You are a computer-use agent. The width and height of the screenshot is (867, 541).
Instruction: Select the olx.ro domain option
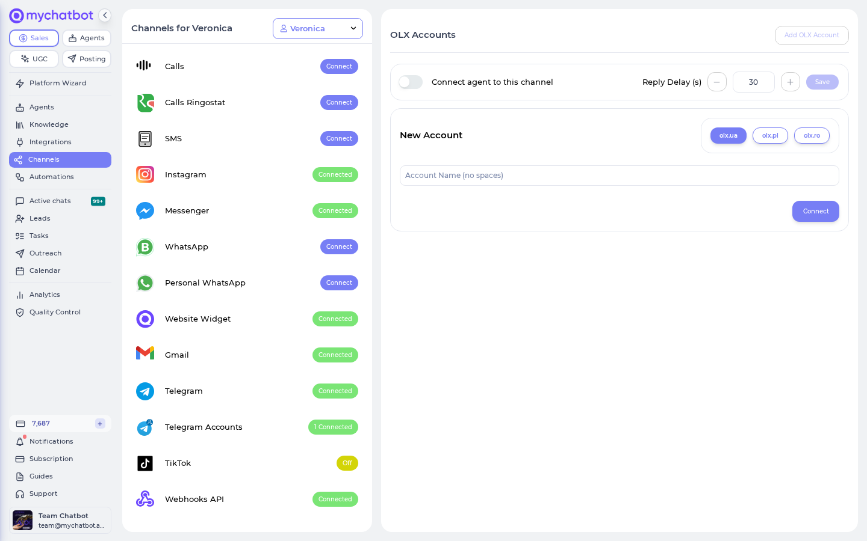pos(812,136)
